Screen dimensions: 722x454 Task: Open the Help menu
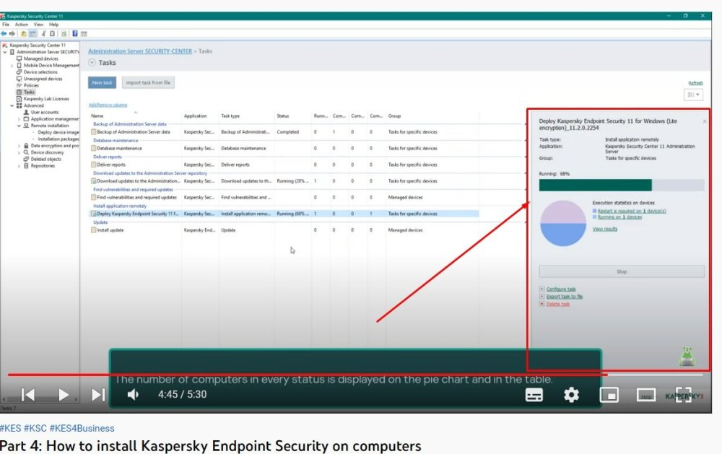pyautogui.click(x=54, y=25)
